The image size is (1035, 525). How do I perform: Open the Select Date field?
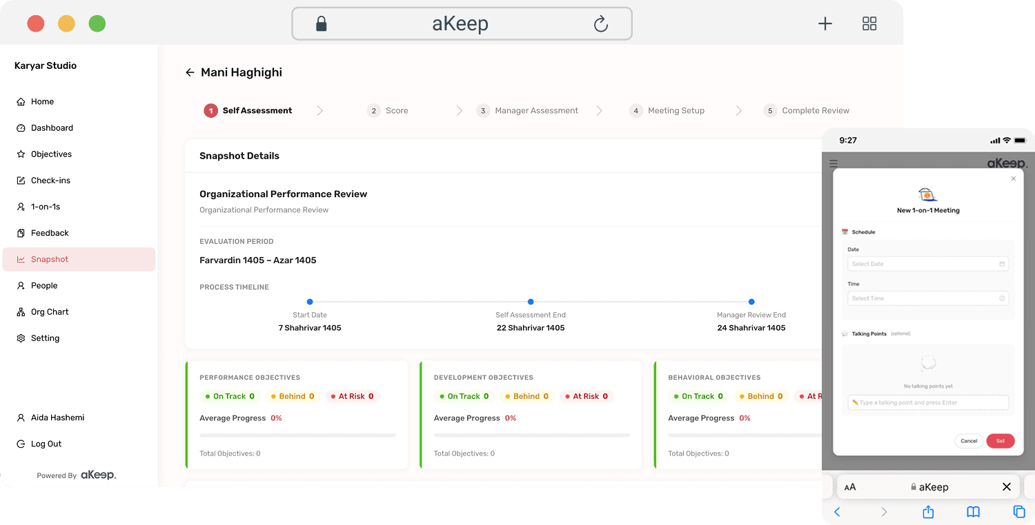[x=928, y=264]
